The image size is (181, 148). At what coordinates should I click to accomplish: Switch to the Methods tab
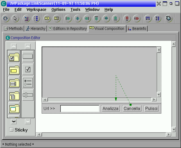coord(13,29)
